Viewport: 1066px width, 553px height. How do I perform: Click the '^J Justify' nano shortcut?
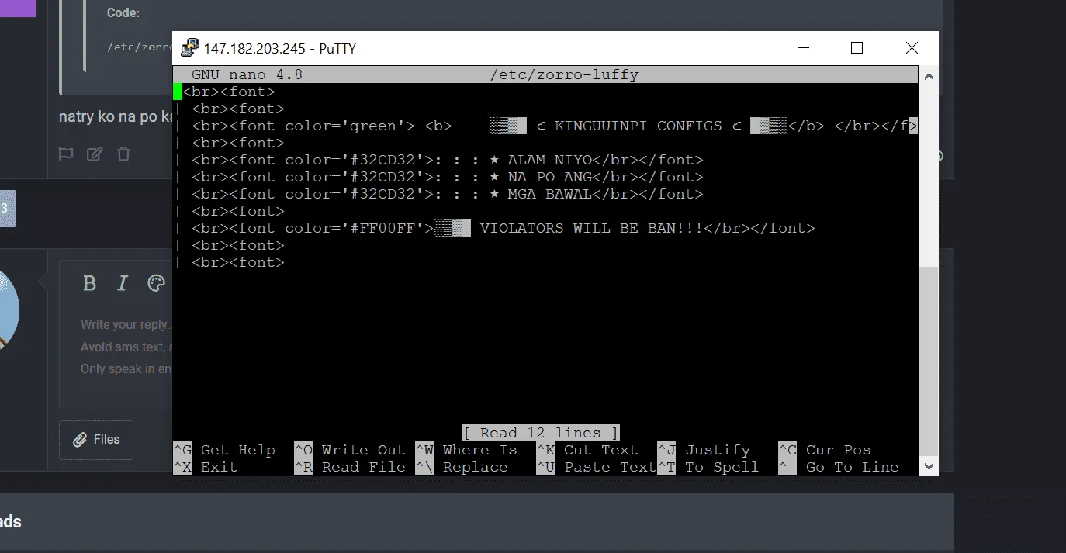[704, 450]
